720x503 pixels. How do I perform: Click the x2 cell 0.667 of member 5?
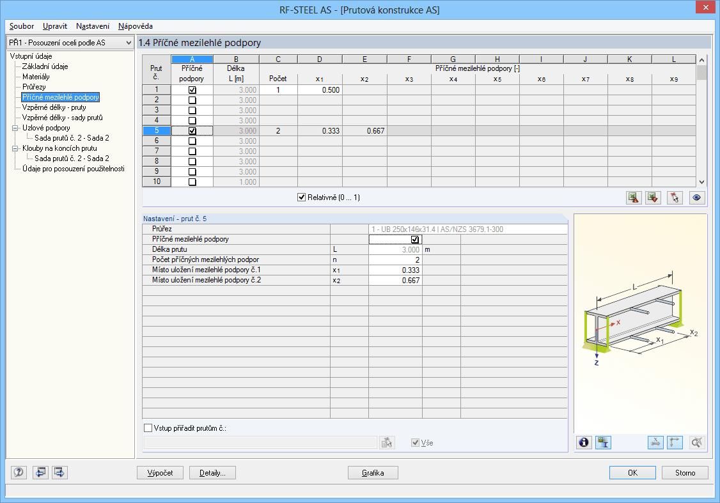tap(364, 131)
